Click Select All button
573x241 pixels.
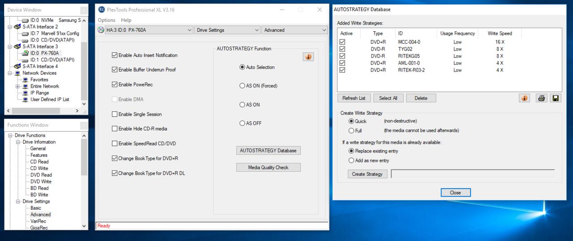(388, 98)
